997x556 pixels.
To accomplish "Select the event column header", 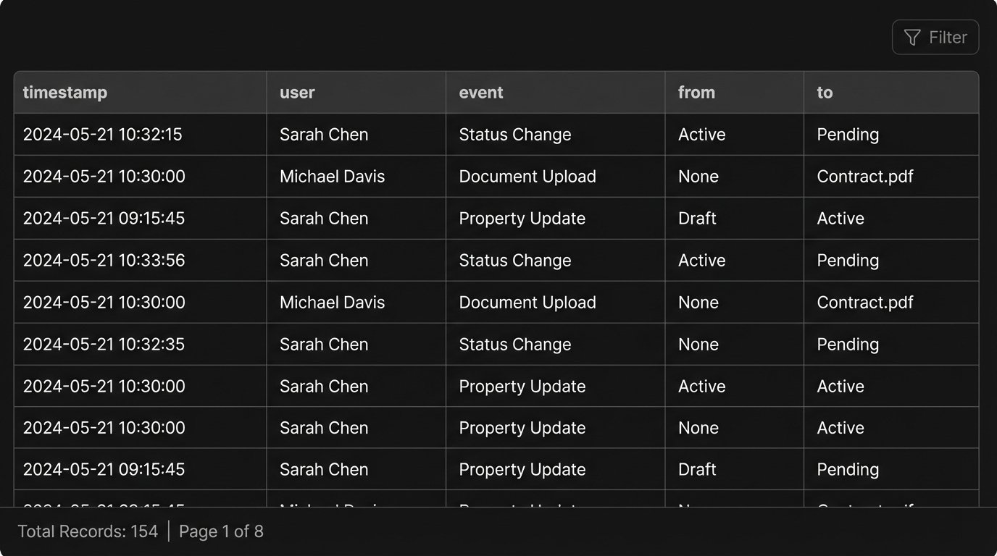I will [481, 93].
